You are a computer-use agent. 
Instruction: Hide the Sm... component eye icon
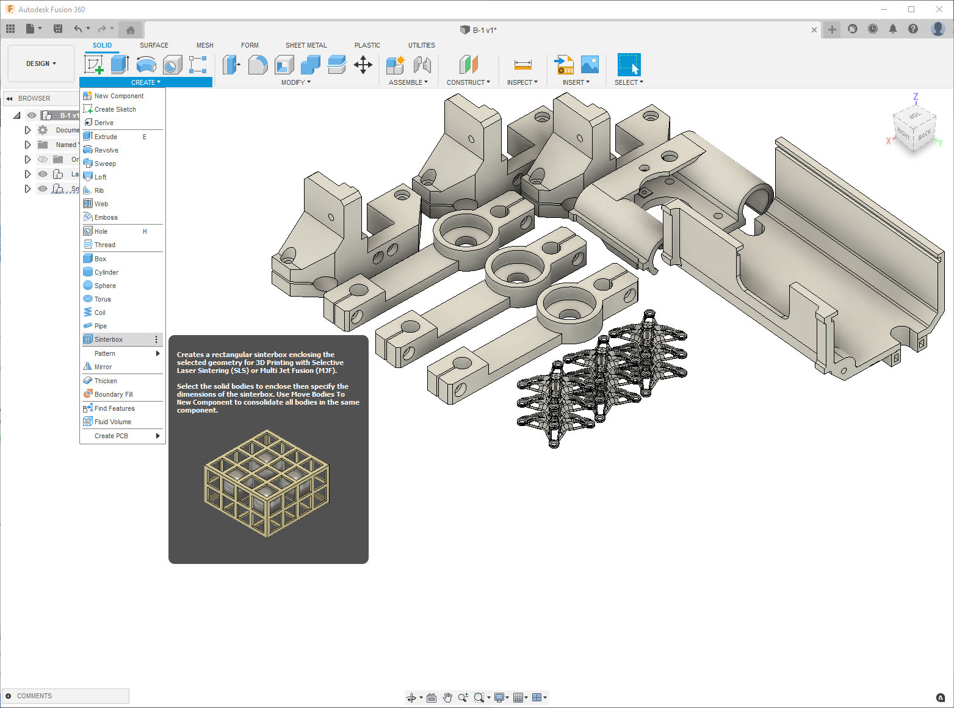pos(43,189)
